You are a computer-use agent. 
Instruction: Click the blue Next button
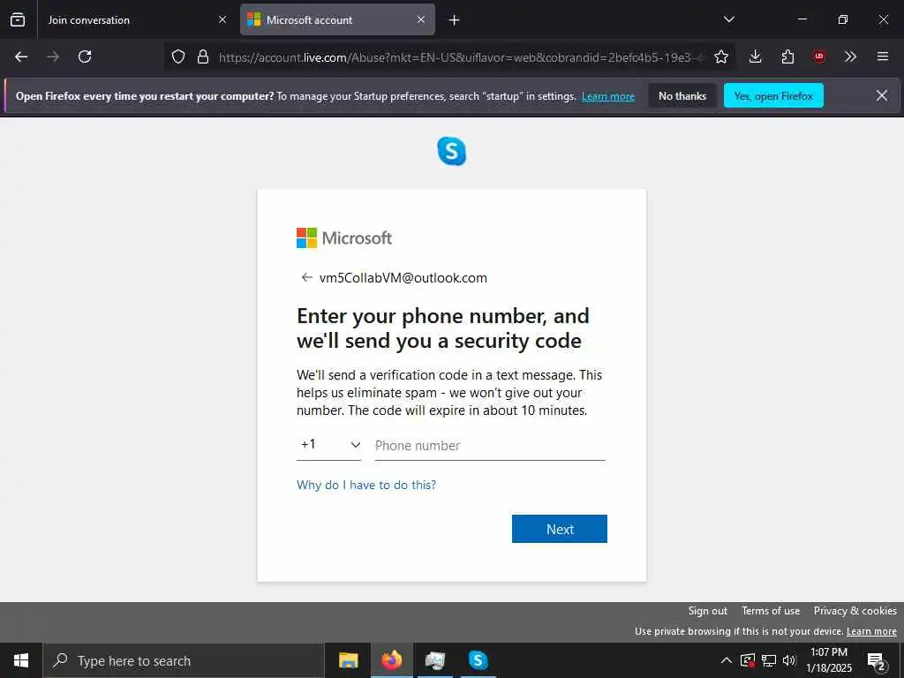point(559,529)
